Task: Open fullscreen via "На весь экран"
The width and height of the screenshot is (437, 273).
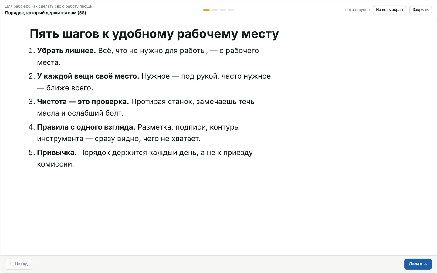Action: (x=389, y=10)
